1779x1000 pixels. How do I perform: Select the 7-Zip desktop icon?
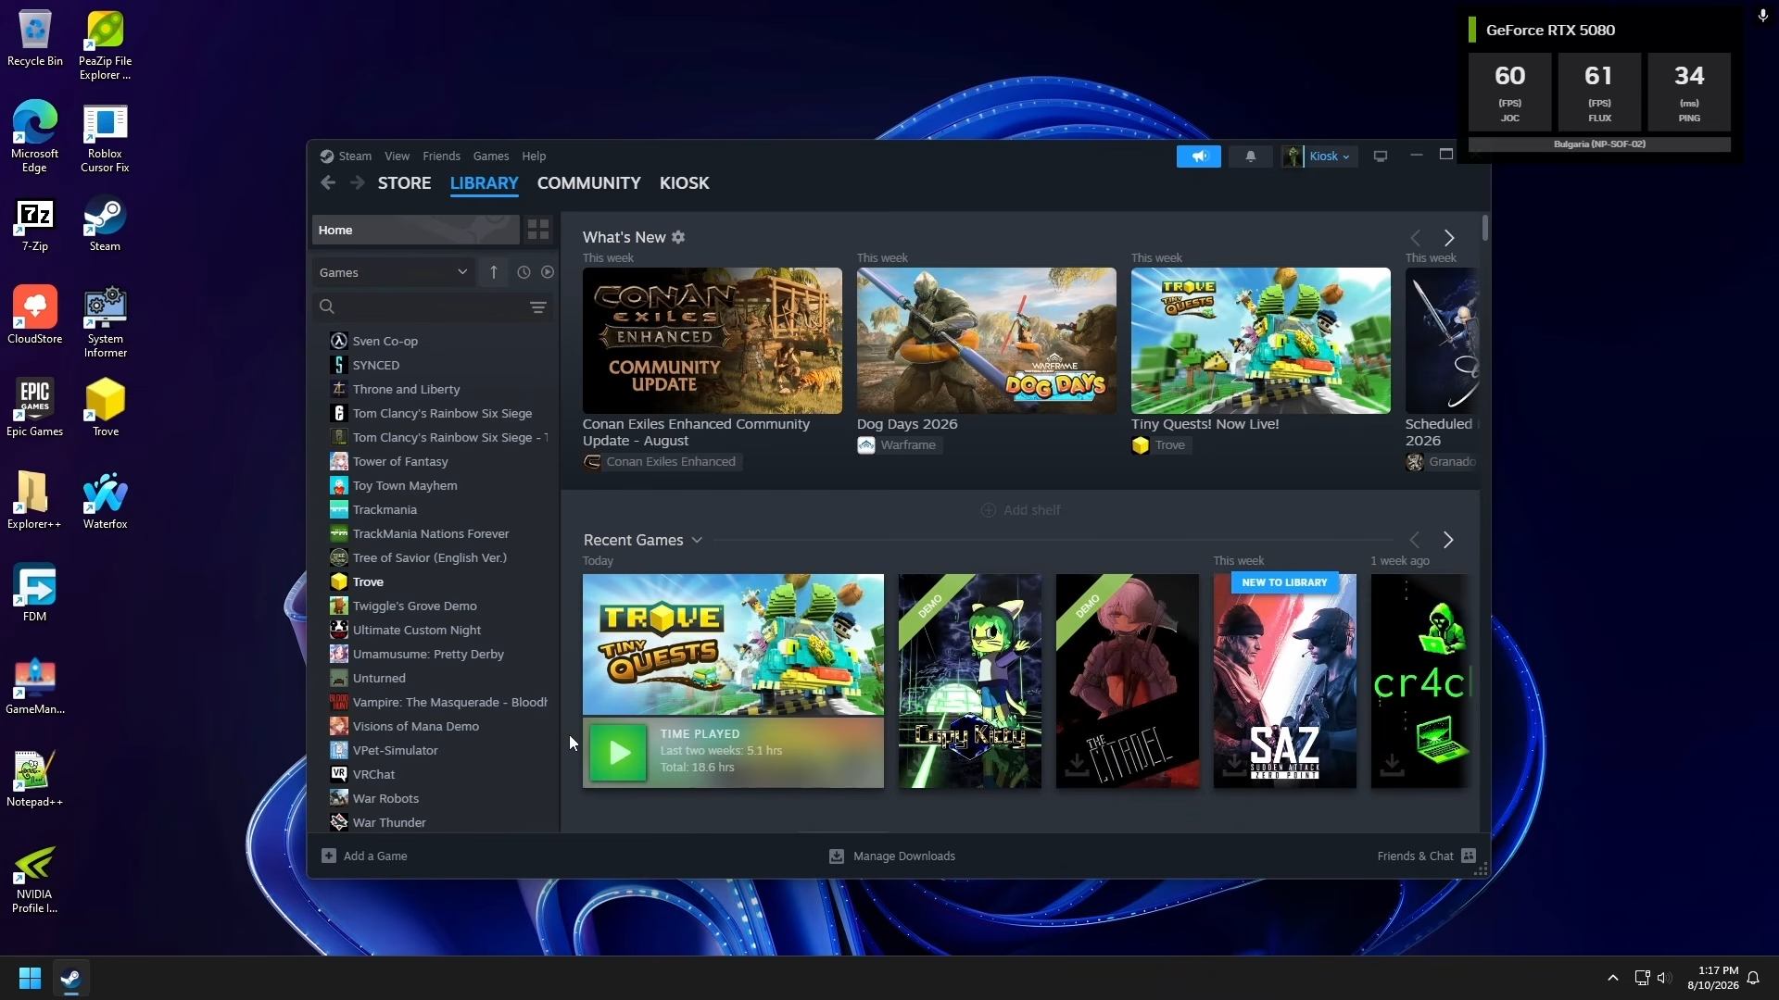(35, 225)
